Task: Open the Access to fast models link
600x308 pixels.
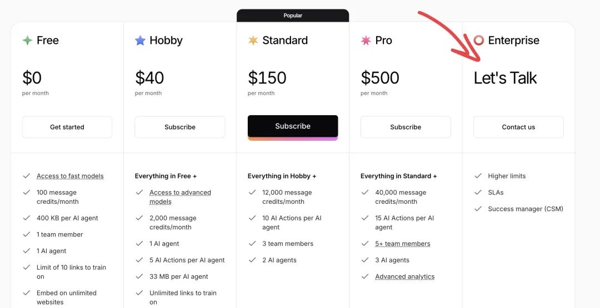Action: (x=70, y=176)
